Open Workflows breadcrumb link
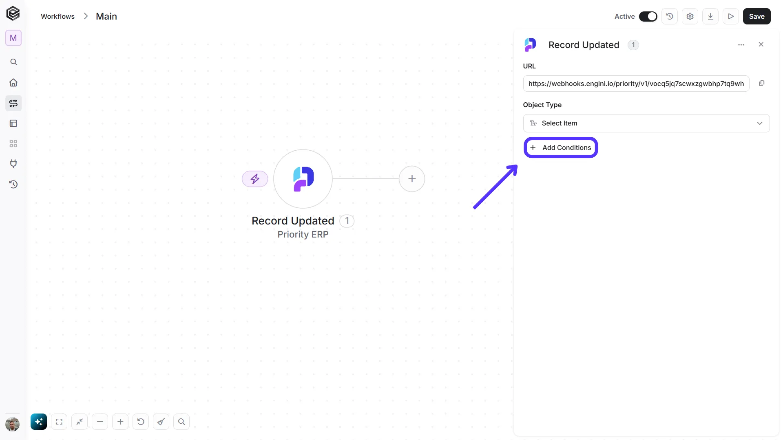 coord(58,16)
